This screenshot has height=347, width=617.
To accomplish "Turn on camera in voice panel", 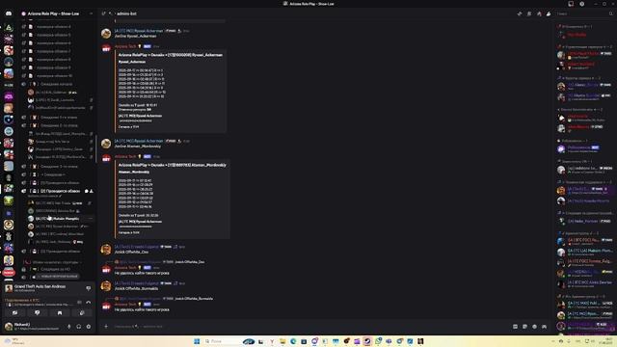I will (x=15, y=312).
